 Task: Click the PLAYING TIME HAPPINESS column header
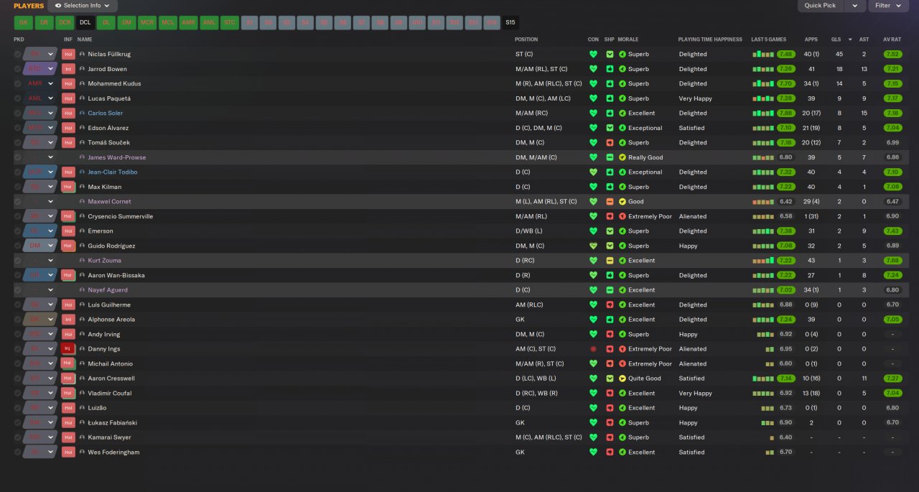[x=710, y=40]
